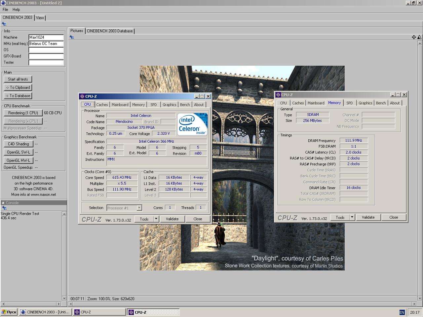Open Bench tab in right CPU-Z window

click(381, 103)
